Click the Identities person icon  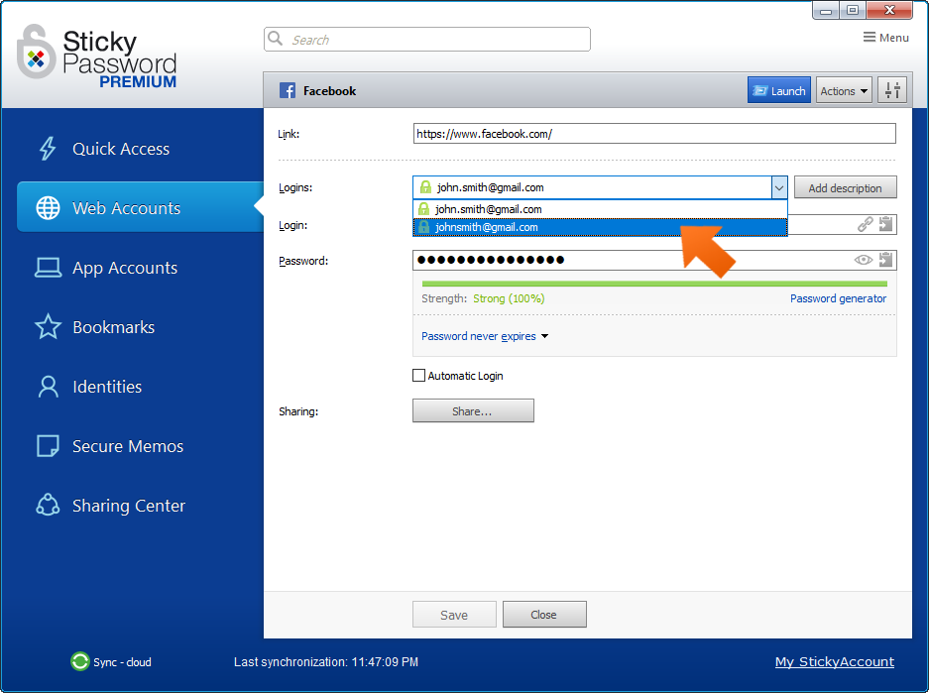48,387
